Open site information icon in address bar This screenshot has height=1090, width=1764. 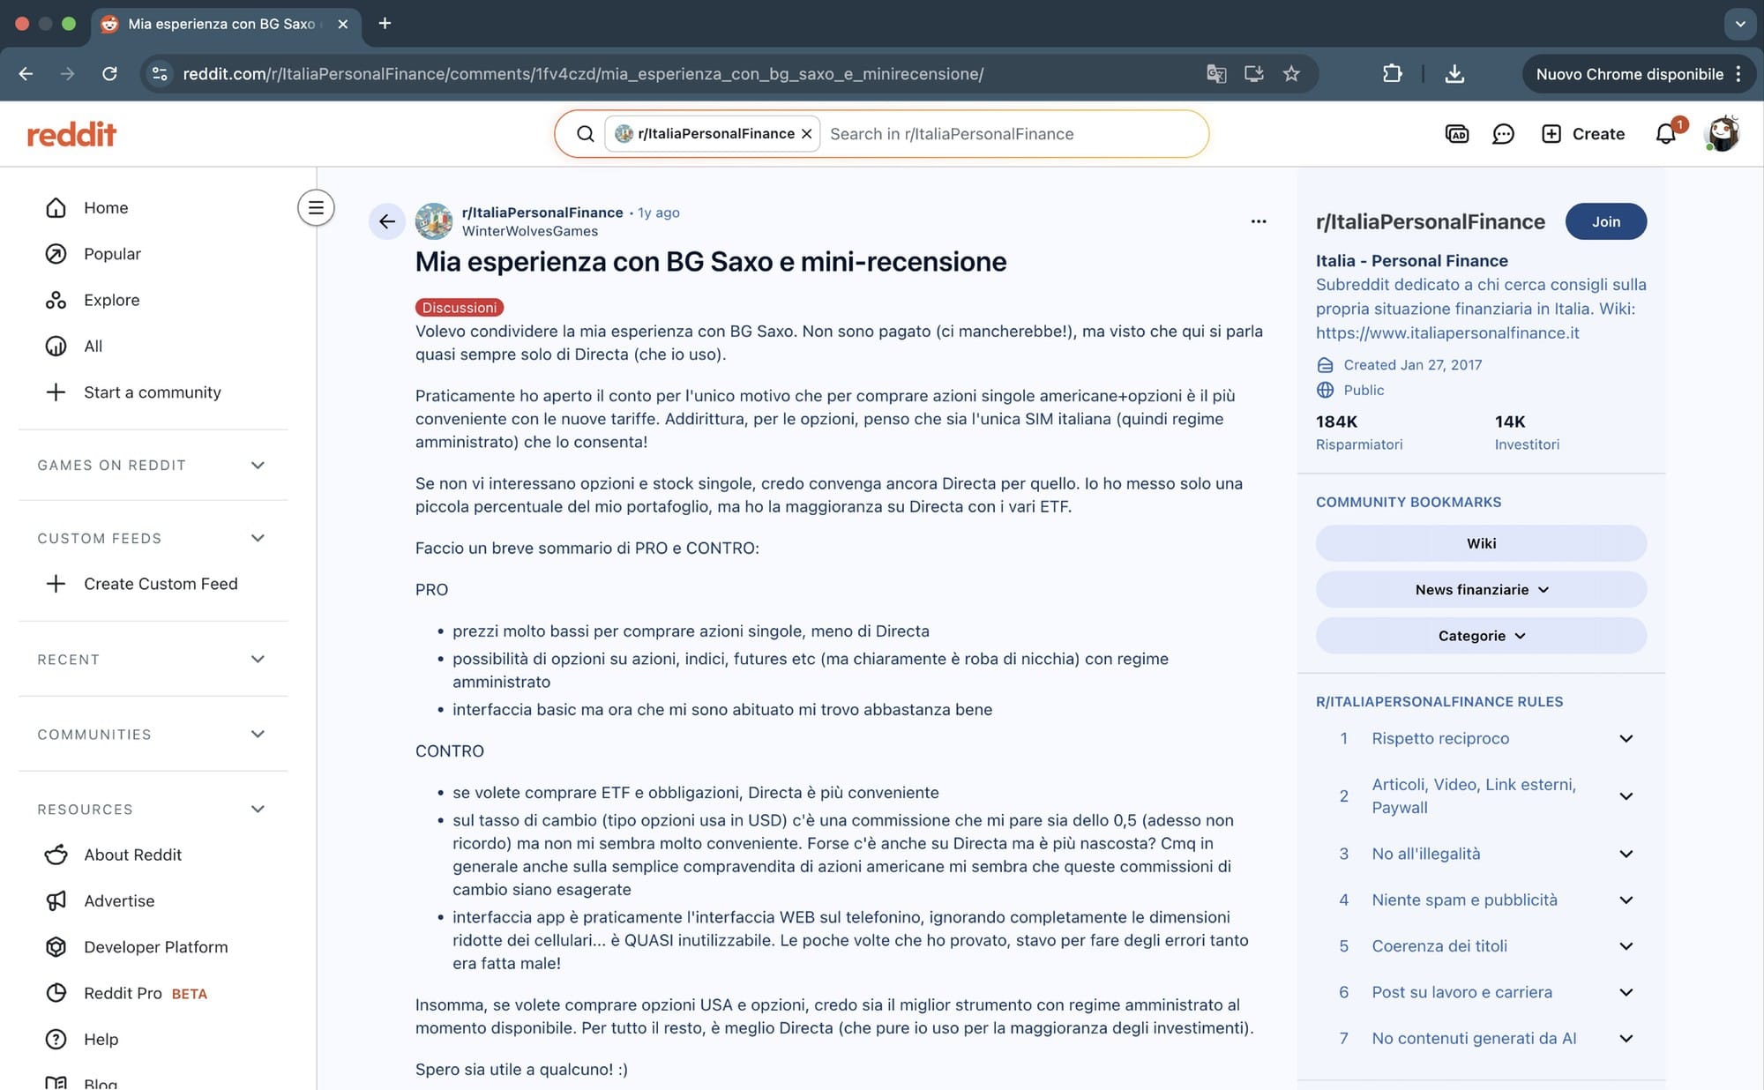[x=160, y=74]
